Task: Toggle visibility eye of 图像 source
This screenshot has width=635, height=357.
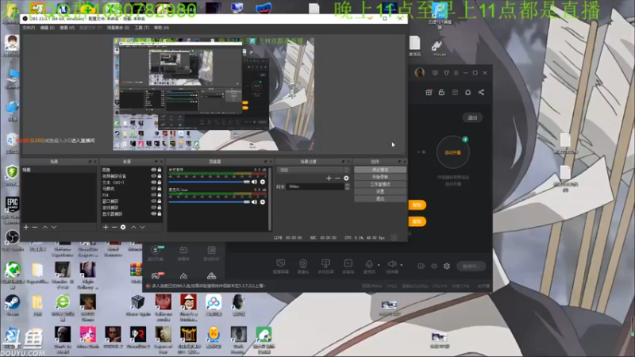Action: (153, 170)
